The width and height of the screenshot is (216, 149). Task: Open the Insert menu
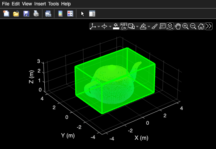point(40,4)
